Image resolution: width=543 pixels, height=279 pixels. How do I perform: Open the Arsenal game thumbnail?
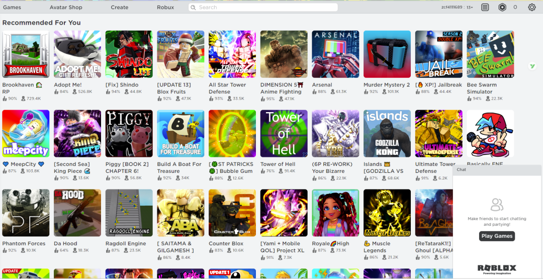tap(335, 54)
